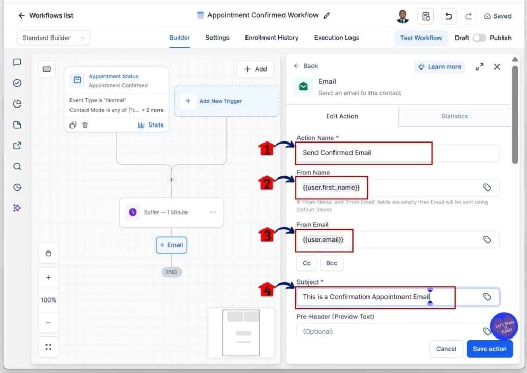Open the AI sparkle sidebar icon

[17, 208]
